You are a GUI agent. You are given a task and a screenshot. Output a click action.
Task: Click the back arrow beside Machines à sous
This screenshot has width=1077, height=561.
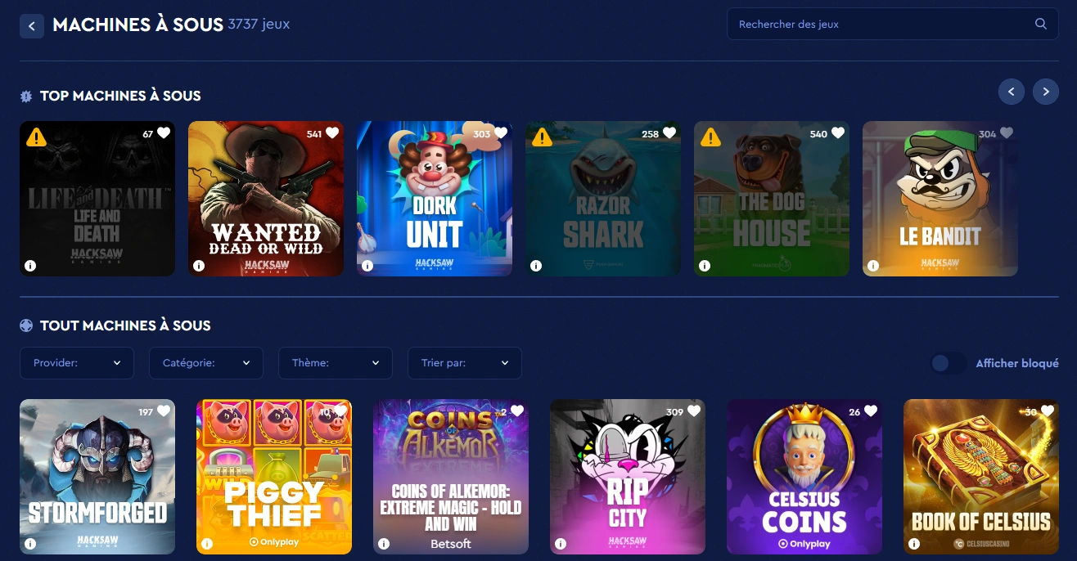[x=32, y=26]
